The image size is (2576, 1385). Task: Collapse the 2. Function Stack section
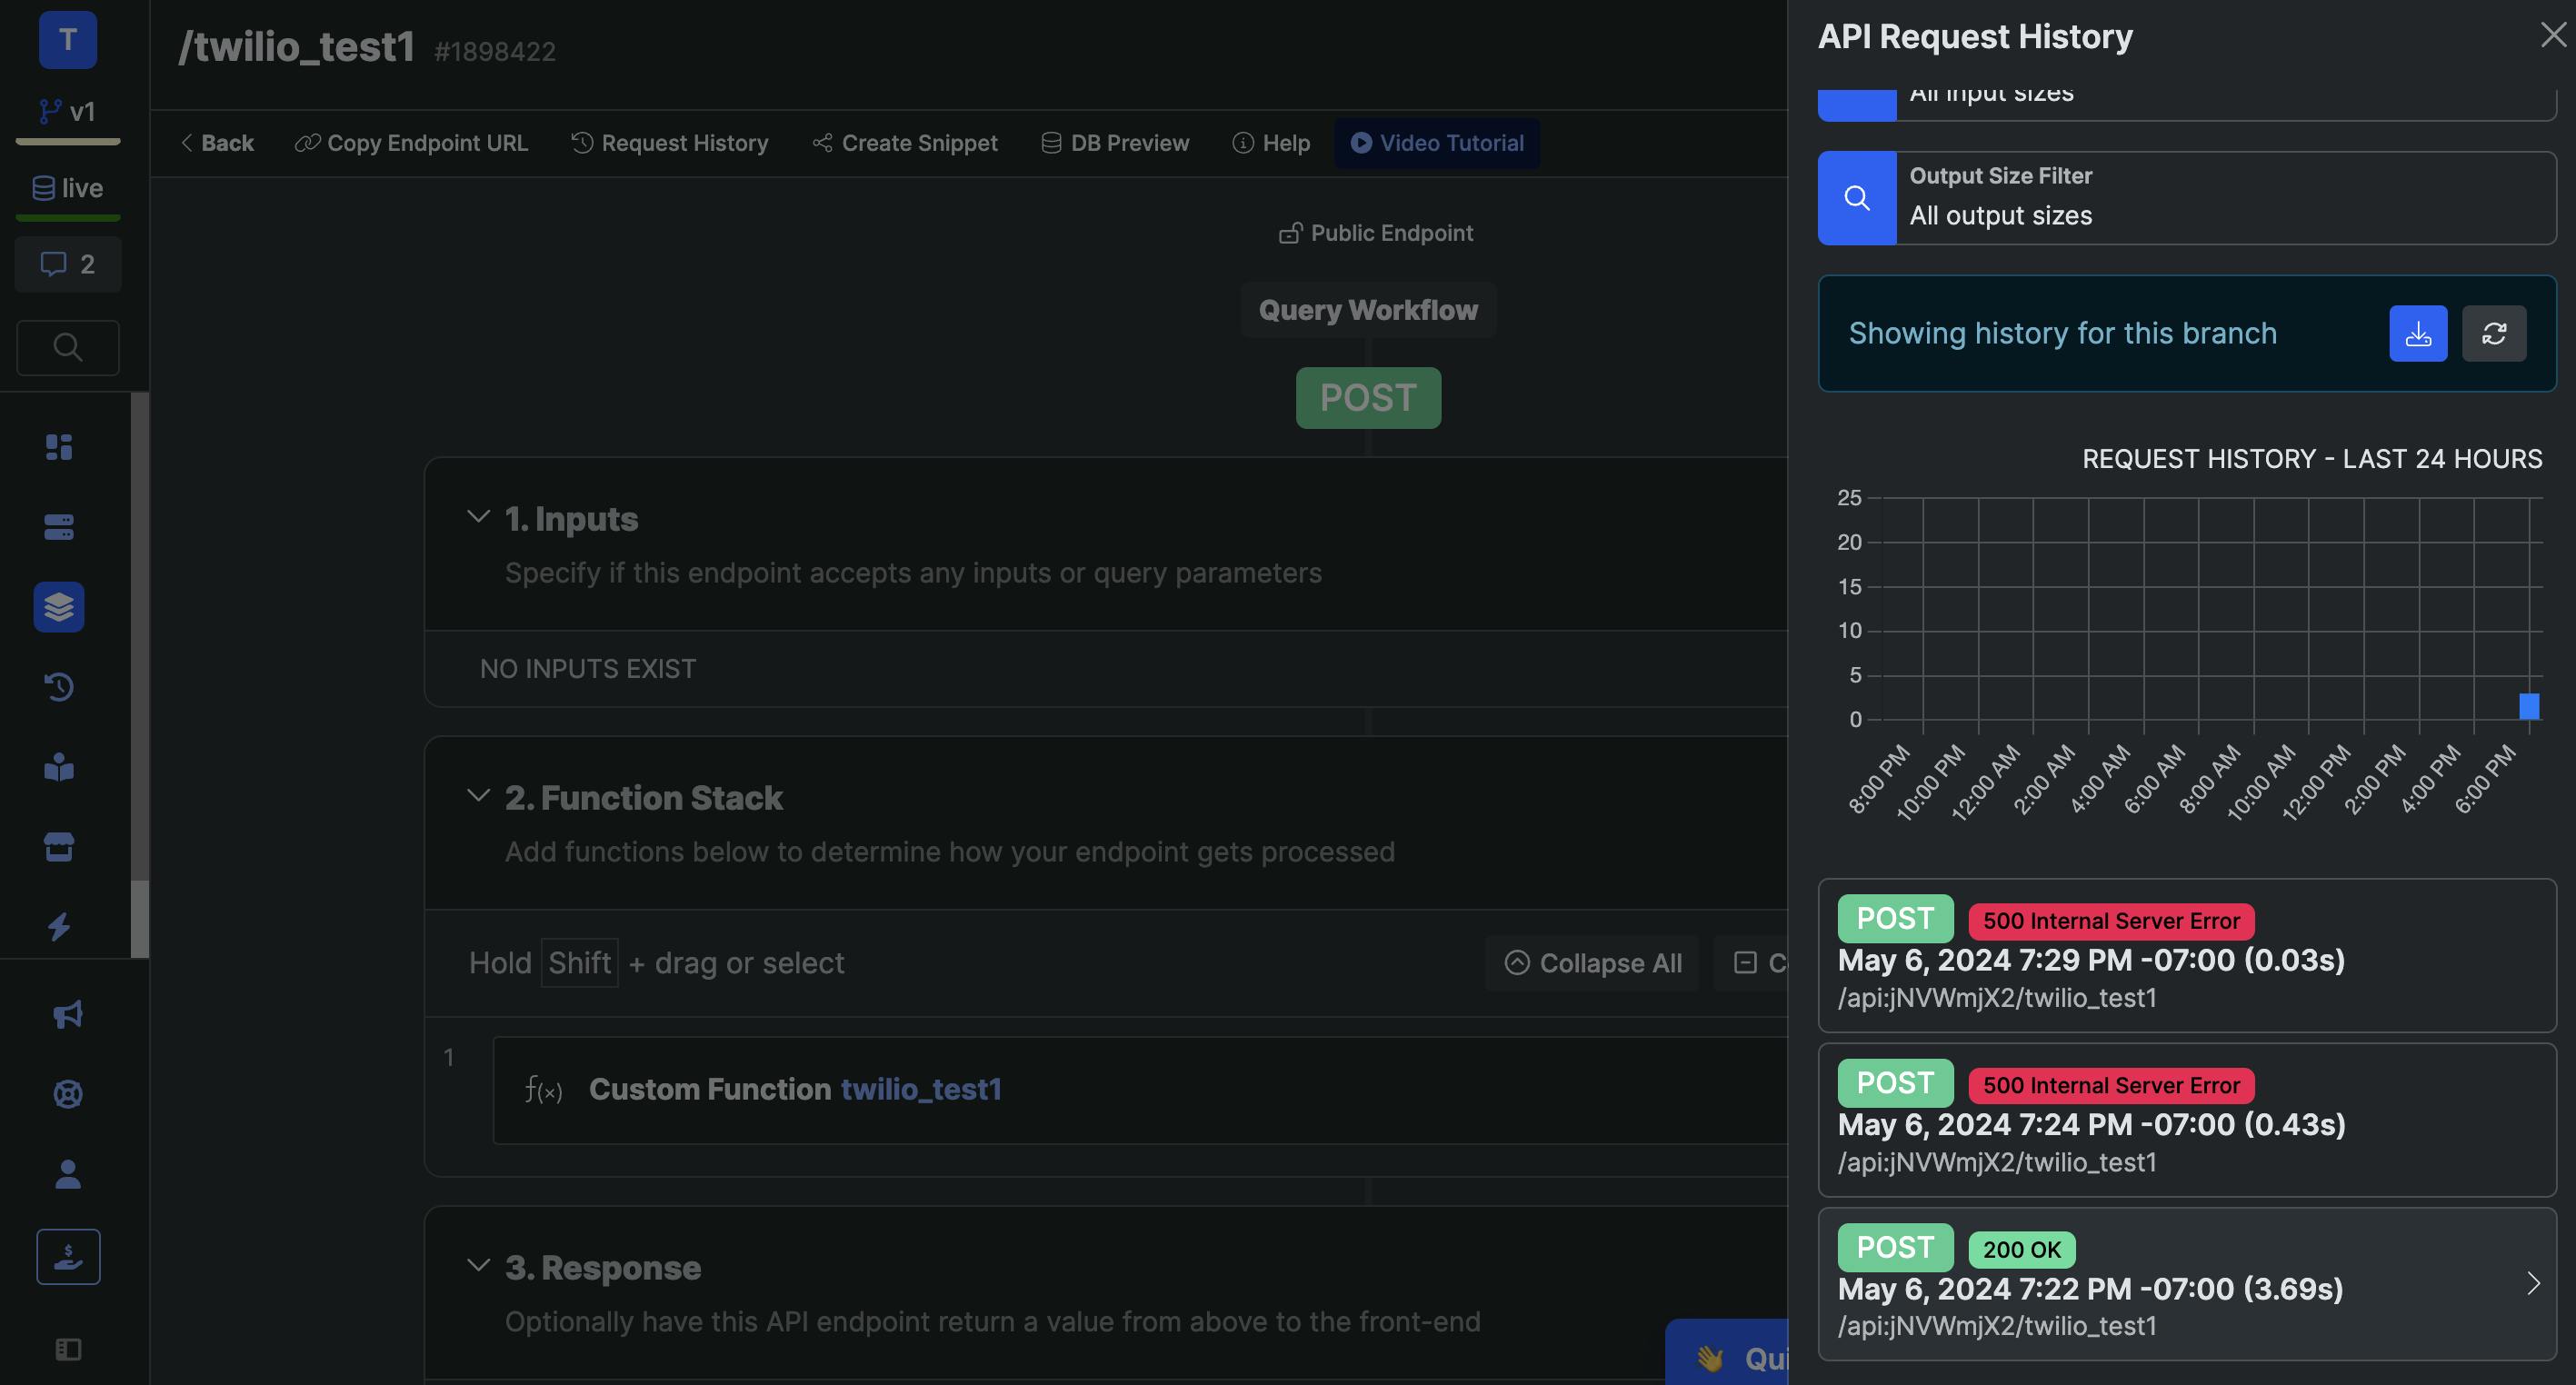click(478, 796)
